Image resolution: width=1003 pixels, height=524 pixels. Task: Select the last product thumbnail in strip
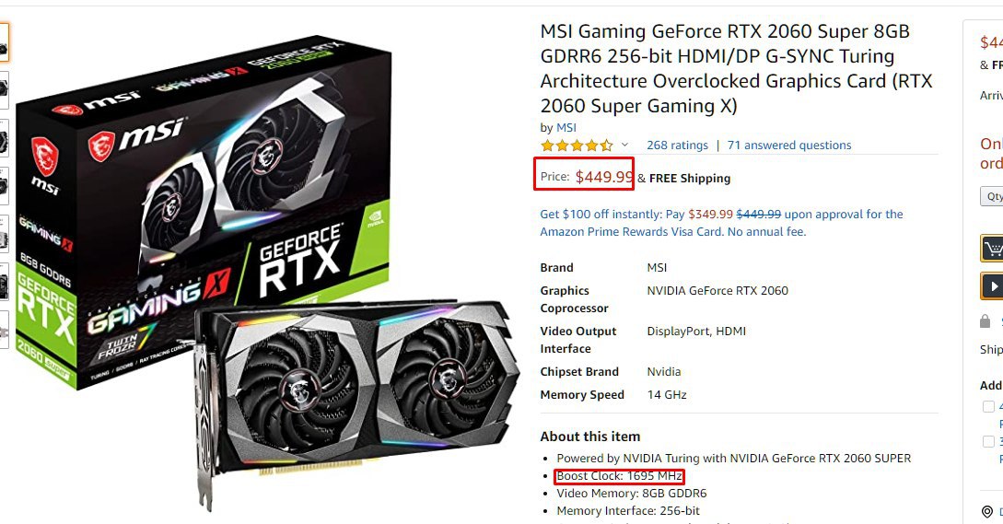click(4, 330)
